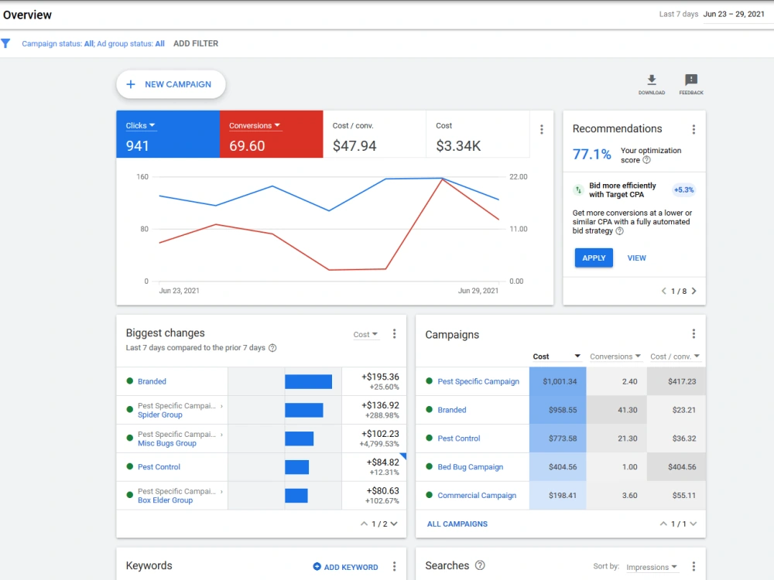This screenshot has height=580, width=774.
Task: Open Misc Bugs Group link
Action: 167,443
